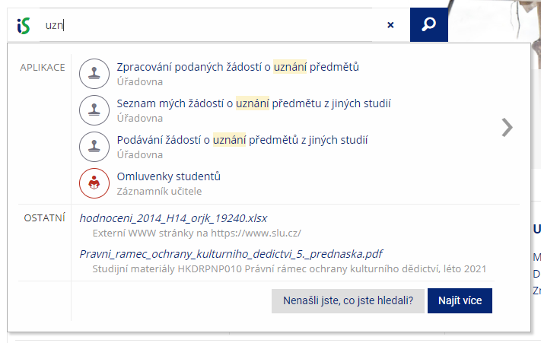This screenshot has height=343, width=541.
Task: Click stamp icon beside Podávání žádostí
Action: pos(94,147)
